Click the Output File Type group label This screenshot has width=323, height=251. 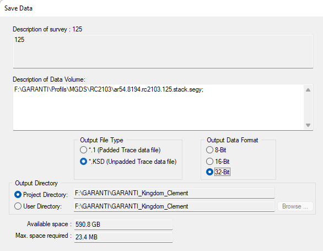(101, 140)
